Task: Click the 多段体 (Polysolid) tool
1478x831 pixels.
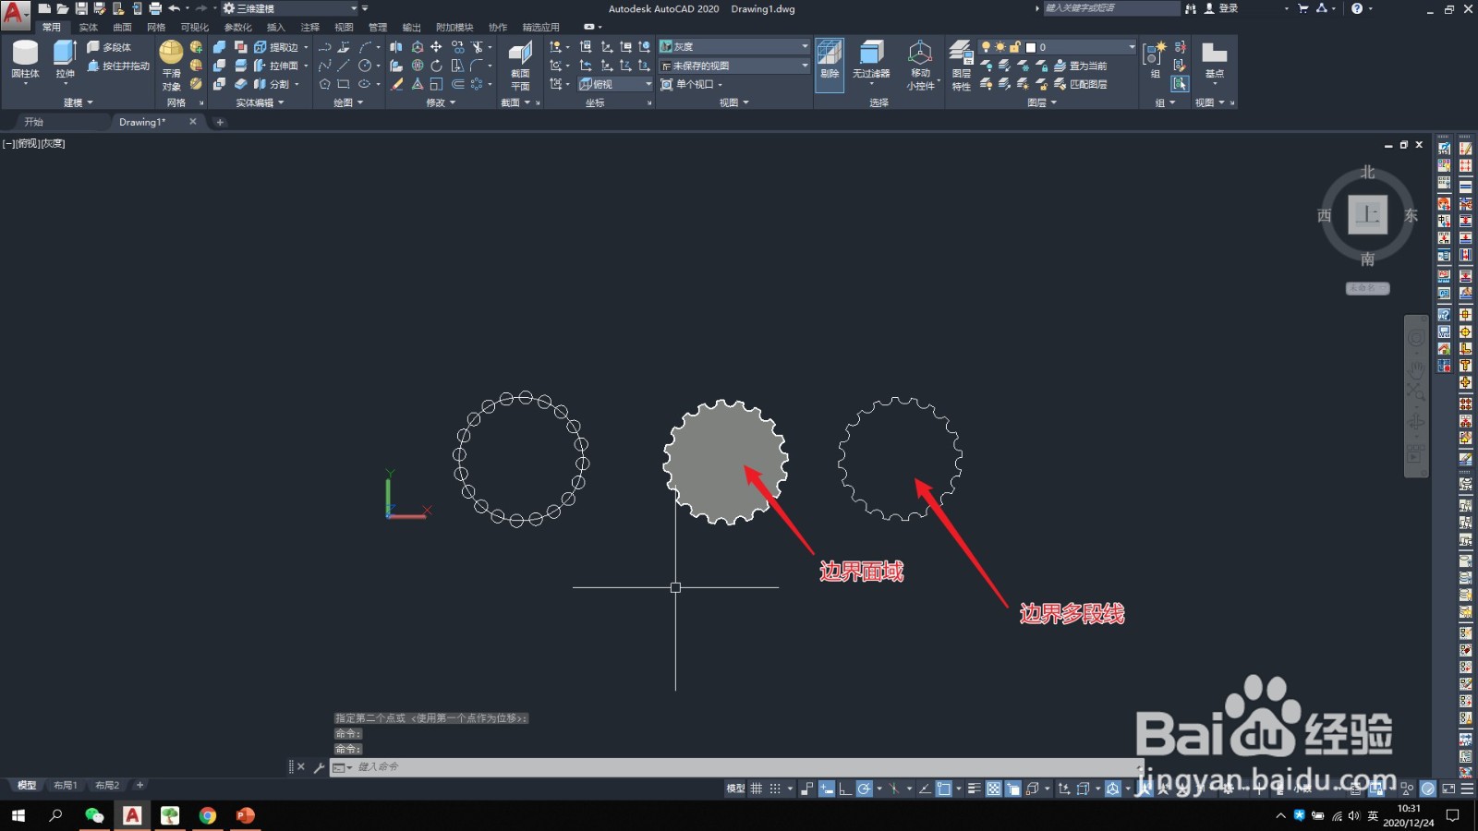Action: pos(115,47)
